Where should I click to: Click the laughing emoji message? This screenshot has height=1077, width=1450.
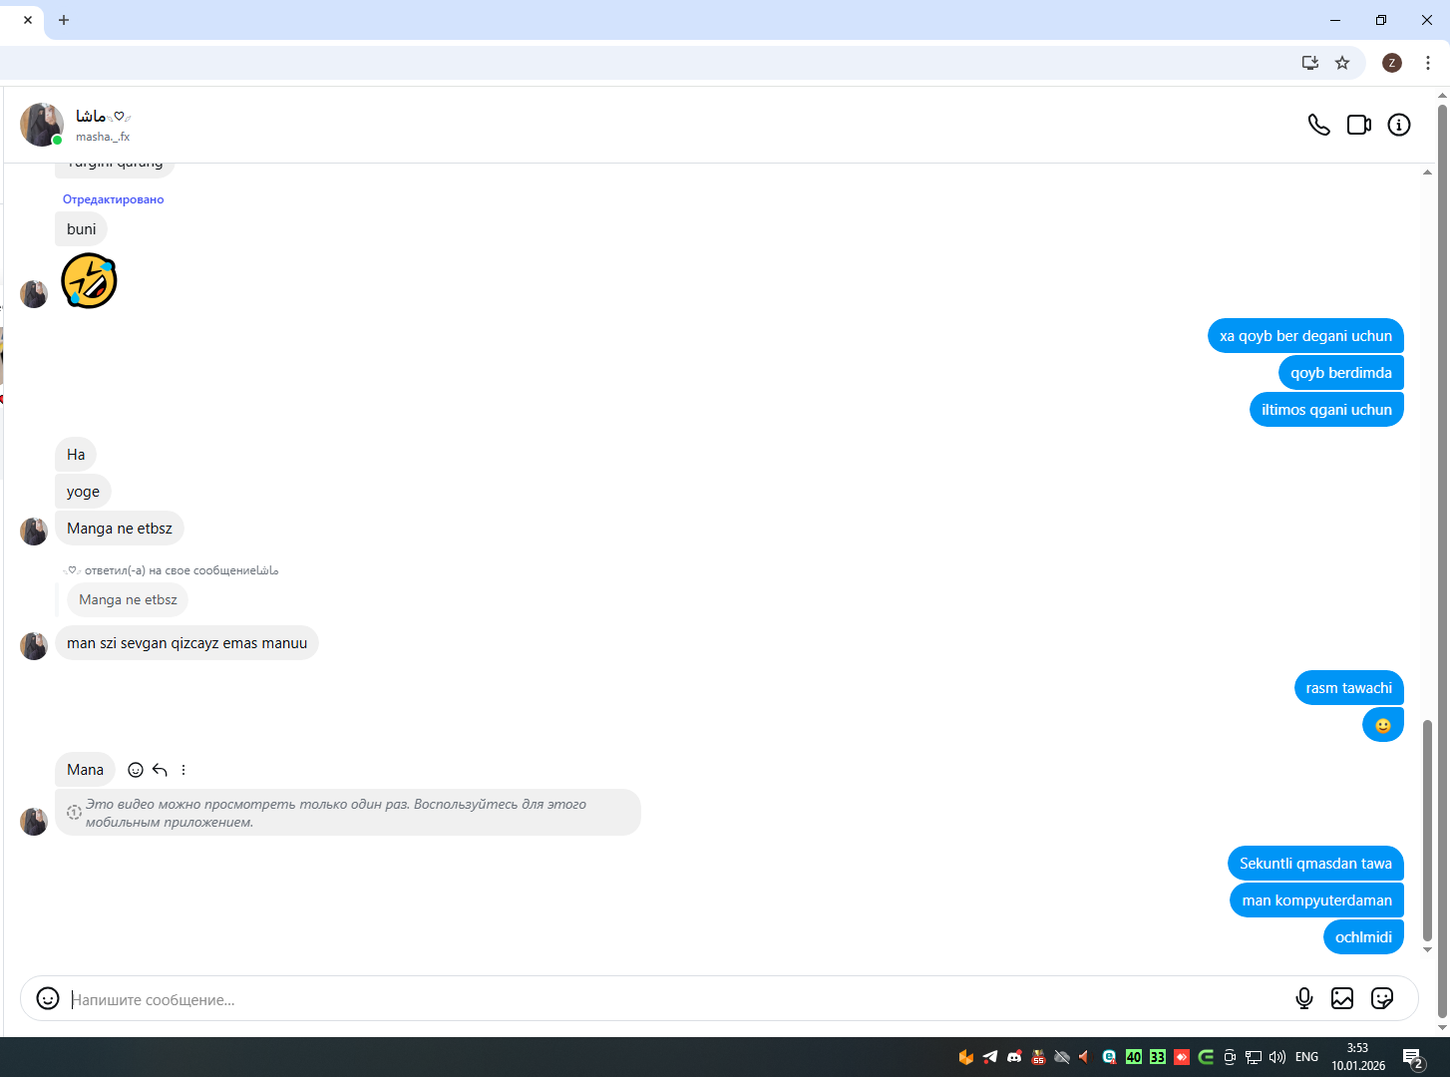[x=89, y=280]
